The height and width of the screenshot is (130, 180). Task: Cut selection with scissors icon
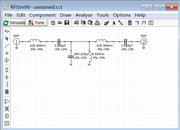click(x=76, y=23)
